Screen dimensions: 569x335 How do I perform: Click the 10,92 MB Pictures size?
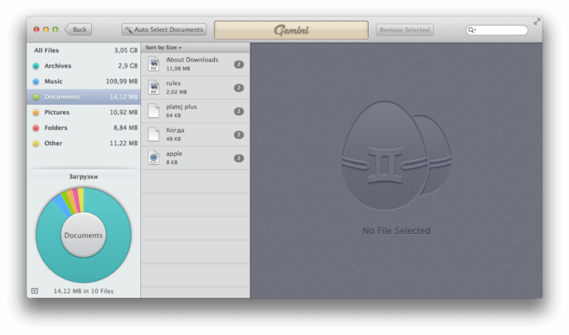[124, 112]
